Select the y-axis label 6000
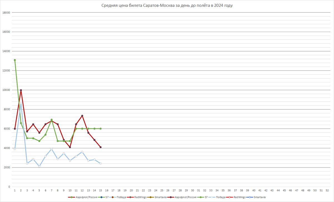Image resolution: width=334 pixels, height=202 pixels. pos(7,129)
